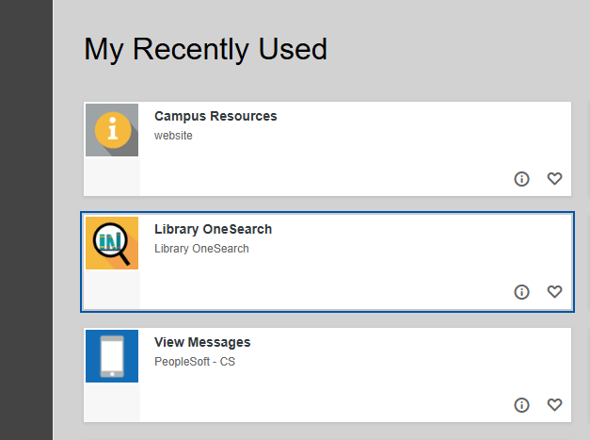This screenshot has width=590, height=440.
Task: Mark View Messages as favorite
Action: pyautogui.click(x=554, y=405)
